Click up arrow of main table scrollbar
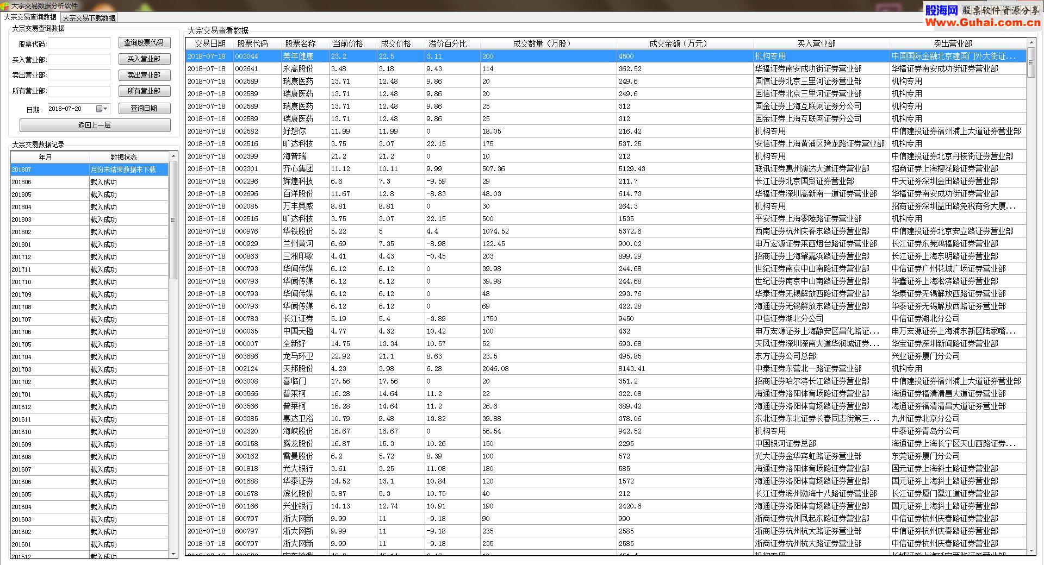This screenshot has width=1044, height=565. pyautogui.click(x=1031, y=42)
